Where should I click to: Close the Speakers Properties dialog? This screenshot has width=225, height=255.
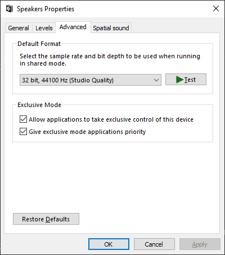pyautogui.click(x=216, y=8)
